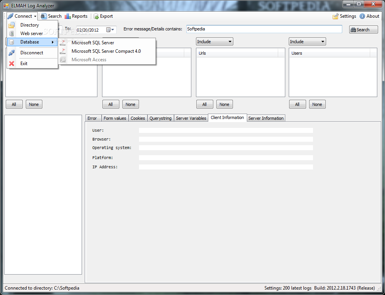Click the Settings folder icon

[335, 16]
